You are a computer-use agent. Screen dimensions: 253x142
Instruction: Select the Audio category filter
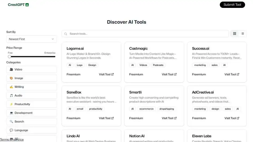pos(31,95)
